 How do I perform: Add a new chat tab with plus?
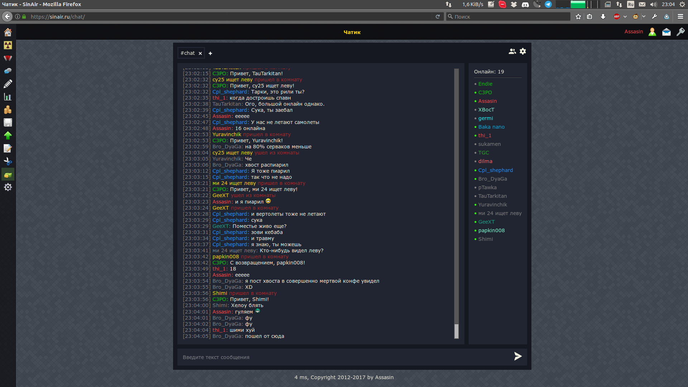tap(210, 53)
